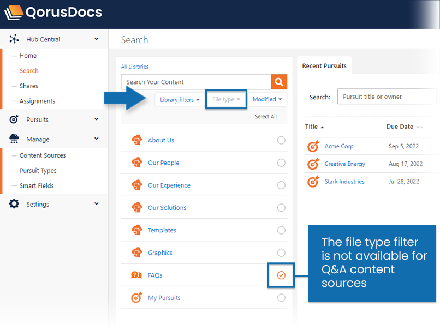Open the Library filters dropdown

tap(180, 99)
